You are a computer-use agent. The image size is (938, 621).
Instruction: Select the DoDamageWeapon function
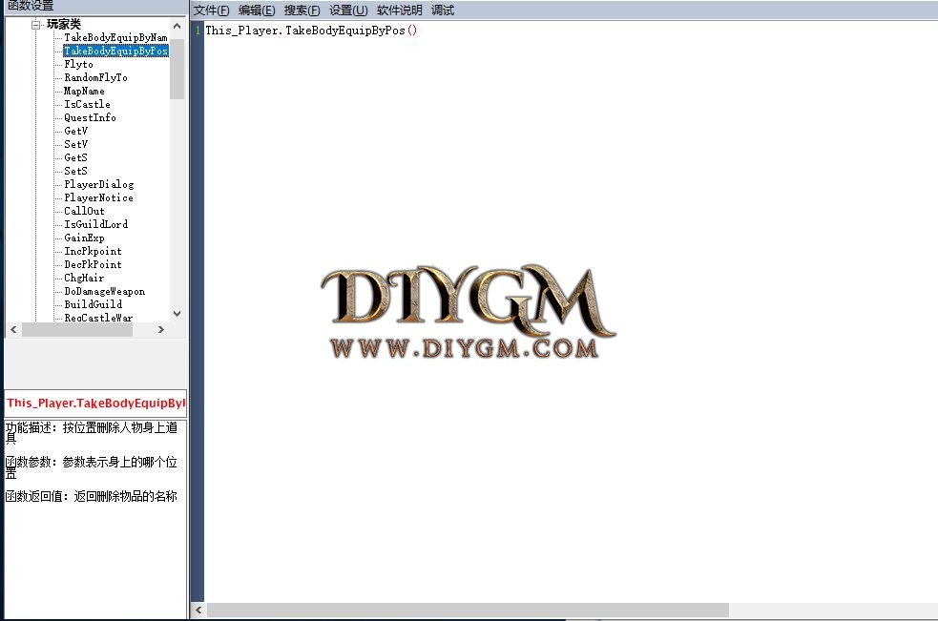point(105,291)
